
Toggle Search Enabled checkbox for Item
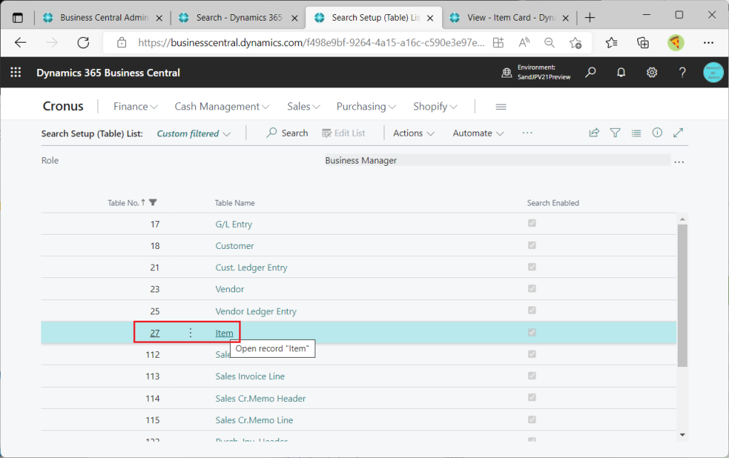point(532,332)
